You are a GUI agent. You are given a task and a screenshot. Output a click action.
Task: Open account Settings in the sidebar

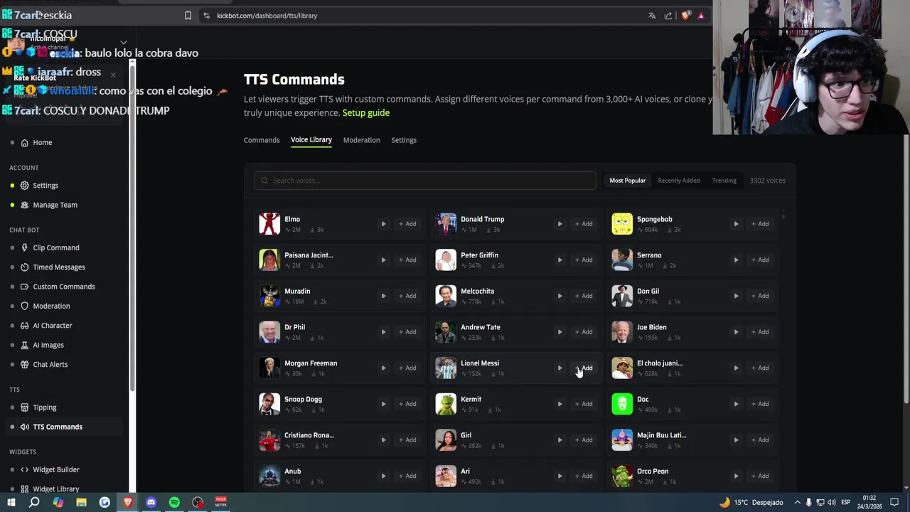pyautogui.click(x=45, y=186)
